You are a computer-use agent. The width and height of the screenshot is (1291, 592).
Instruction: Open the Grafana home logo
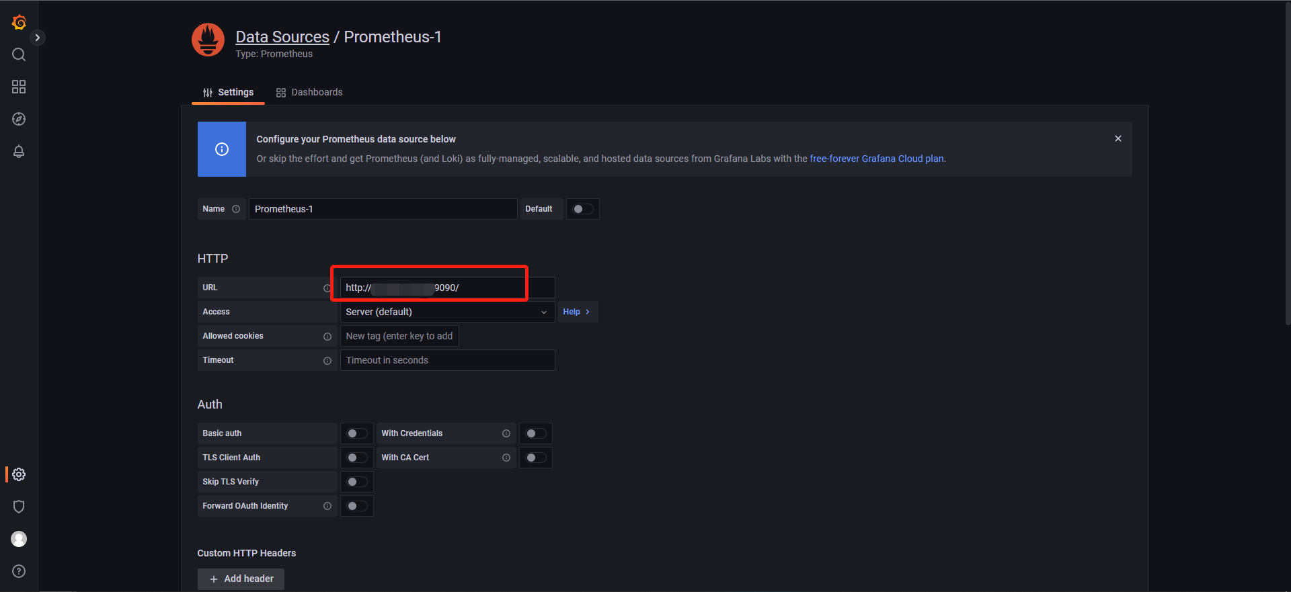tap(19, 22)
